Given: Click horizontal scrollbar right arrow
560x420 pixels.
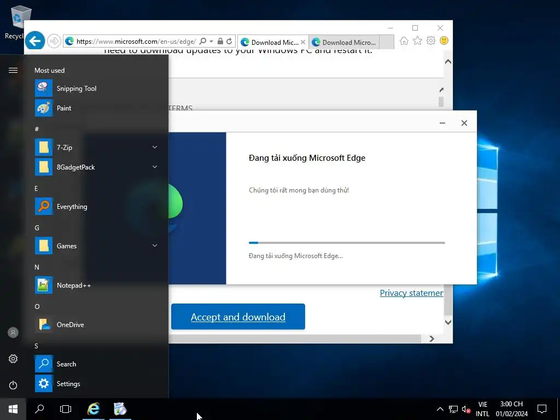Looking at the screenshot, I should pos(431,339).
